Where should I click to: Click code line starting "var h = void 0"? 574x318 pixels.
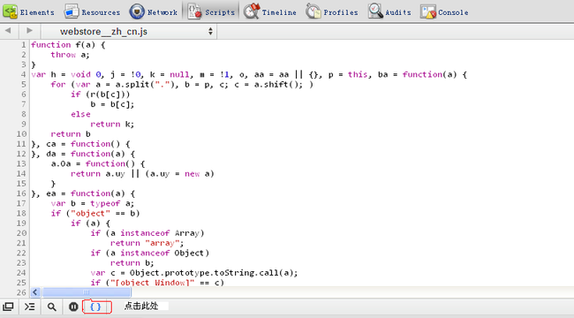249,75
